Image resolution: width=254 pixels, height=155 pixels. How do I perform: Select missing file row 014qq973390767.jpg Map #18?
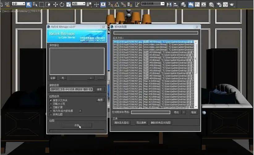click(x=154, y=81)
